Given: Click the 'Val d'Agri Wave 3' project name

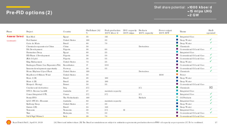Looking at the screenshot, I should pyautogui.click(x=35, y=116).
